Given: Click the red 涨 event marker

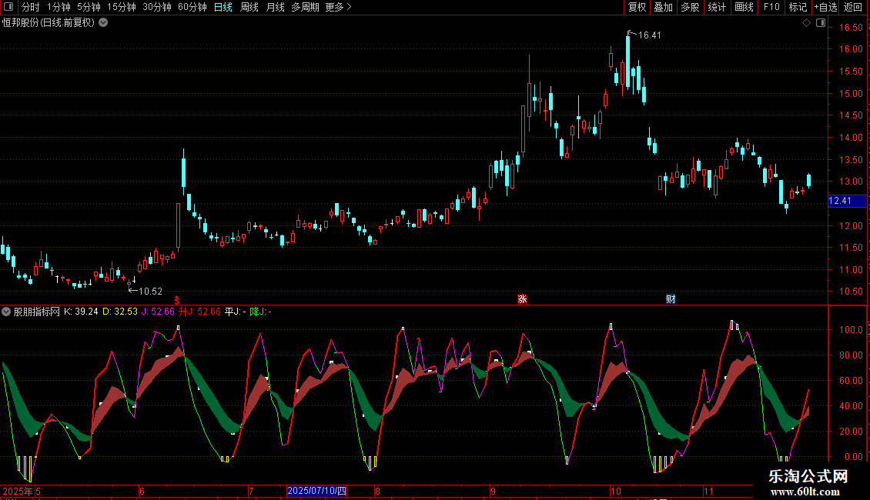Looking at the screenshot, I should 522,299.
